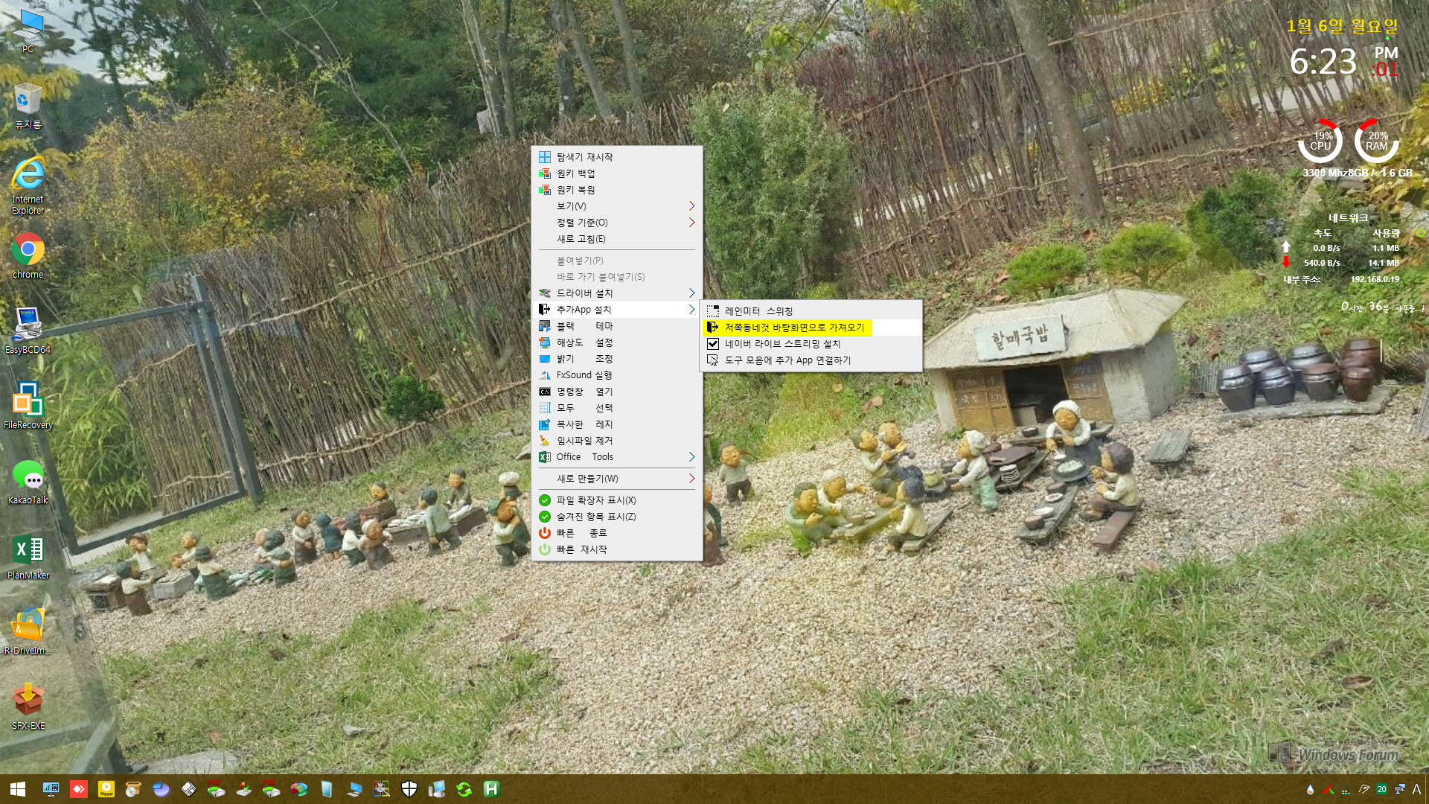Click the red AnyDesk taskbar icon
The width and height of the screenshot is (1429, 804).
coord(78,789)
